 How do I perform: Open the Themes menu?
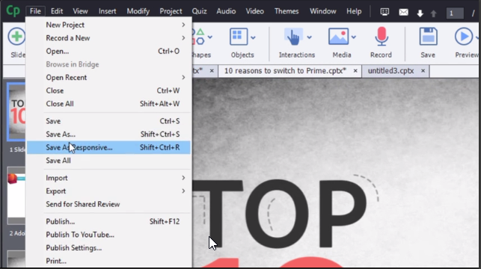click(x=287, y=11)
